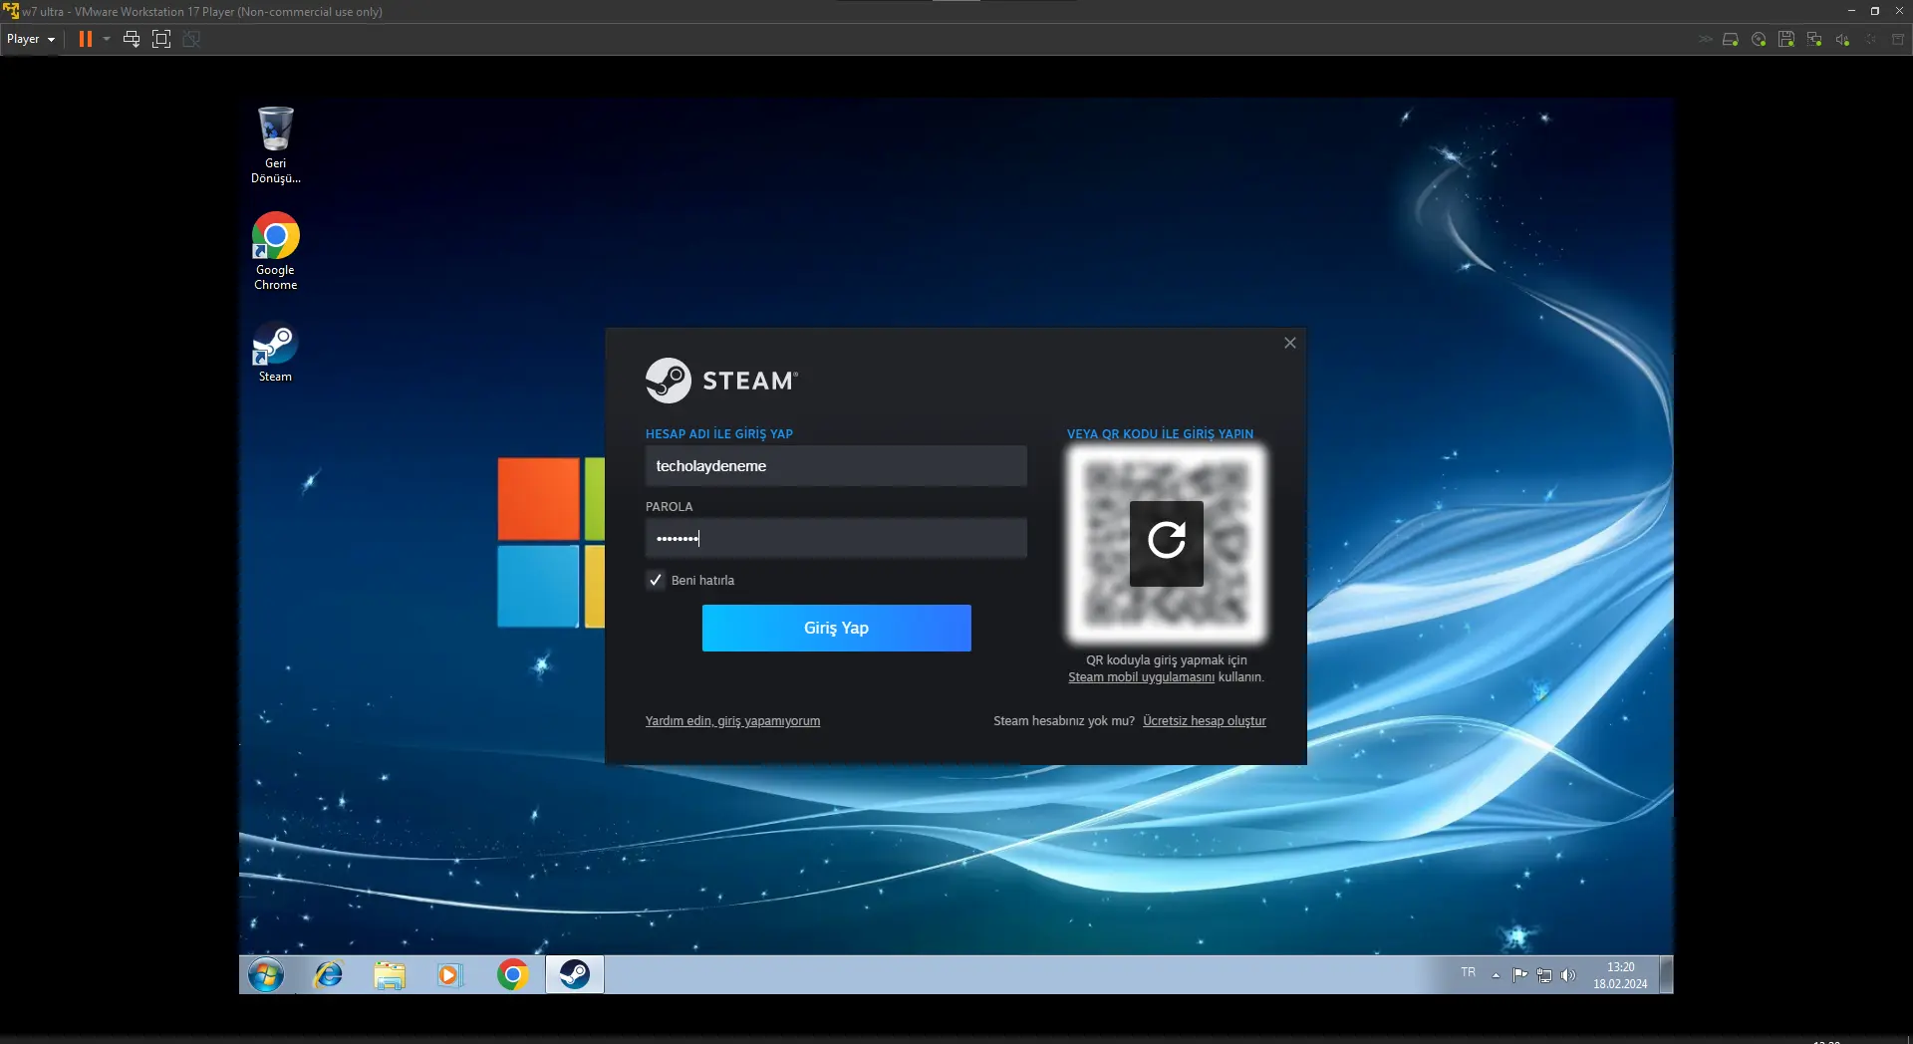This screenshot has height=1044, width=1913.
Task: Select the Recycle Bin desktop icon
Action: point(275,144)
